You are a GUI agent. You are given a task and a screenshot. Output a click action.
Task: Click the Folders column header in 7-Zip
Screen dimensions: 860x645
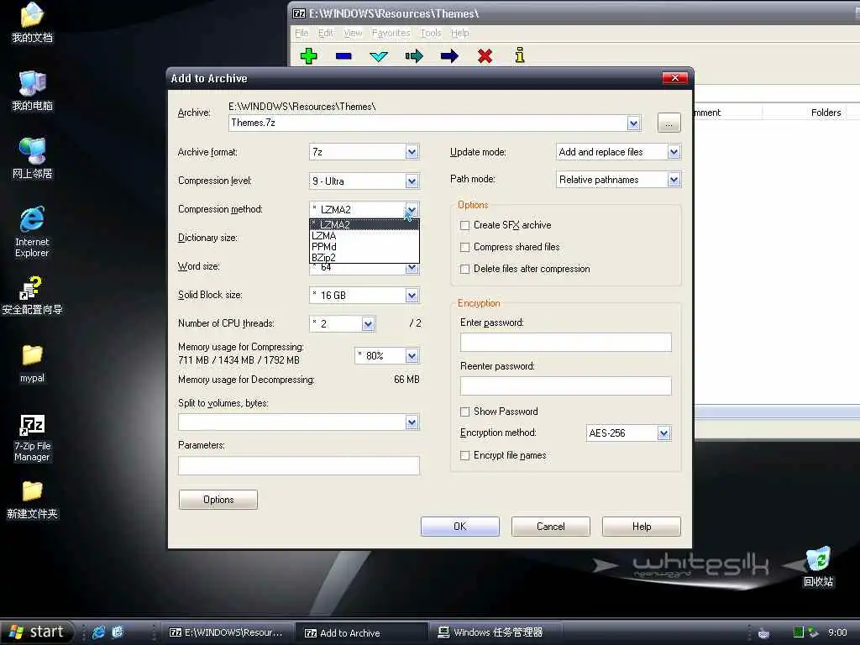805,113
